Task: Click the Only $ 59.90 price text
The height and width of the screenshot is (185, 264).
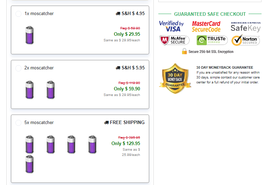Action: (127, 89)
